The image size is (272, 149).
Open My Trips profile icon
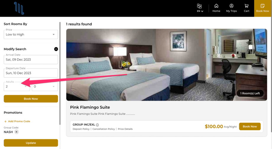coord(231,6)
